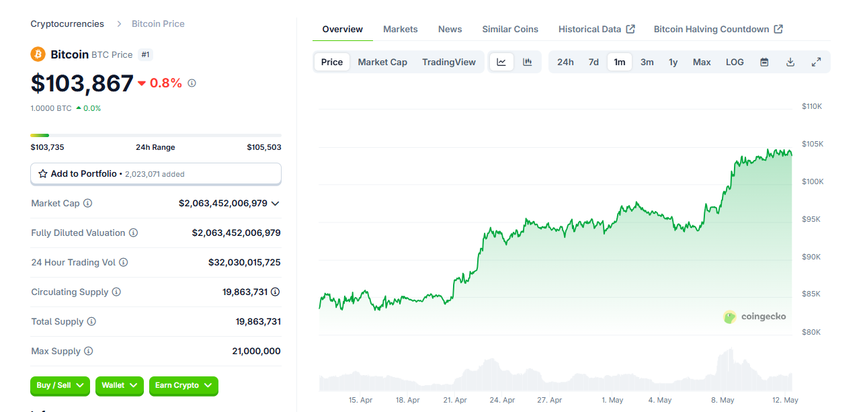Select the TradingView chart mode
Viewport: 863px width, 412px height.
(x=449, y=62)
